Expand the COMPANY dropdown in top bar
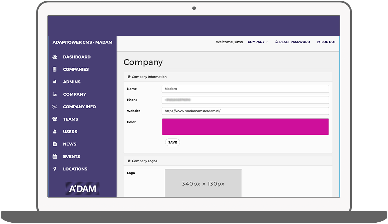This screenshot has width=388, height=224. 258,42
